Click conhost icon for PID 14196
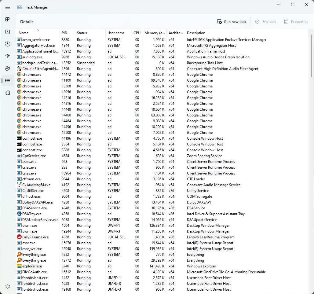This screenshot has height=294, width=314. (x=19, y=138)
